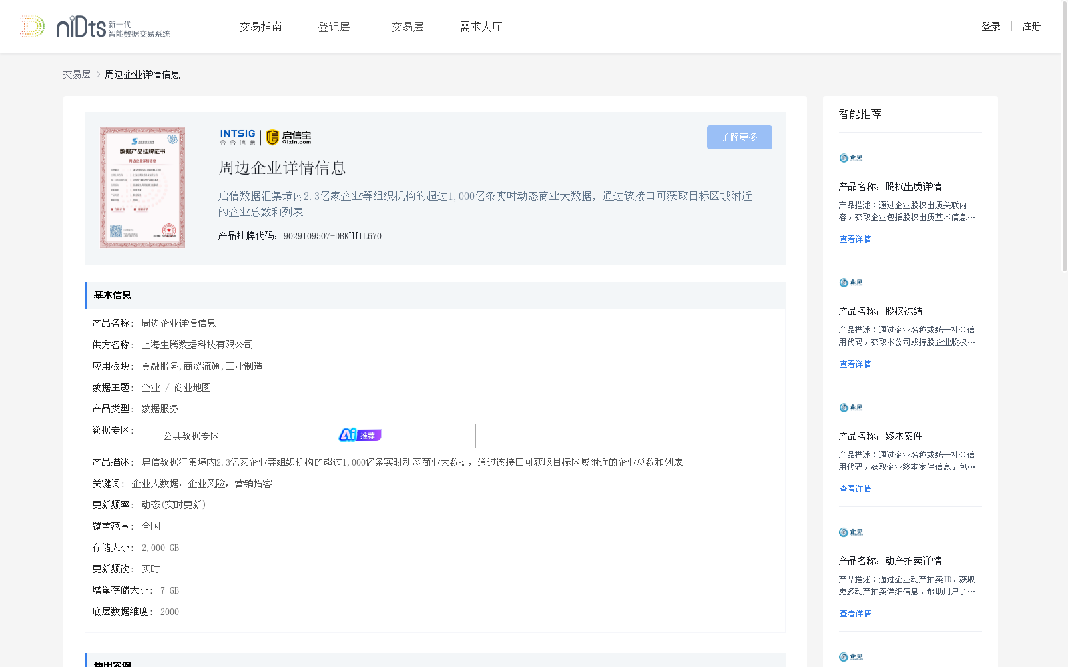Screen dimensions: 1068x667
Task: Click the 企业 logo above 股权出质详情
Action: (x=851, y=158)
